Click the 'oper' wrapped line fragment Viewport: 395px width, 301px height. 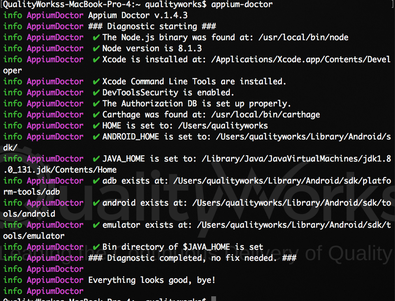point(12,71)
